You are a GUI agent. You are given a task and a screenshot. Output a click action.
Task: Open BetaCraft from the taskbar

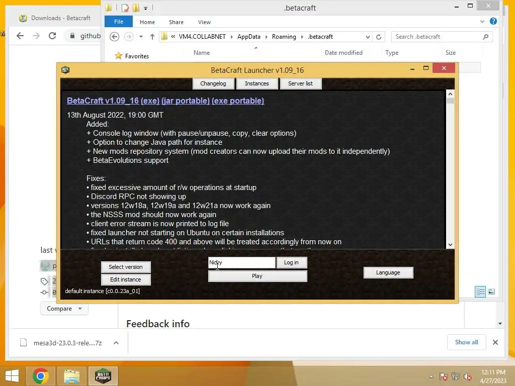(x=103, y=376)
